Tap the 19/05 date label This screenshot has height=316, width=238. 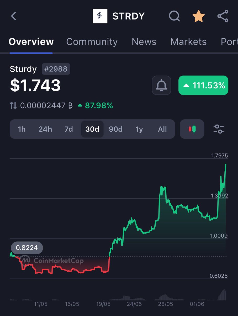click(103, 304)
